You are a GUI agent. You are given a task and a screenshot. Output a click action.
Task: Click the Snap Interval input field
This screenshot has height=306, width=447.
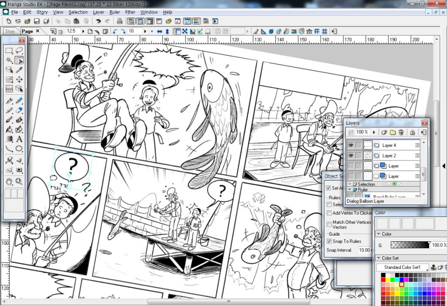[364, 250]
